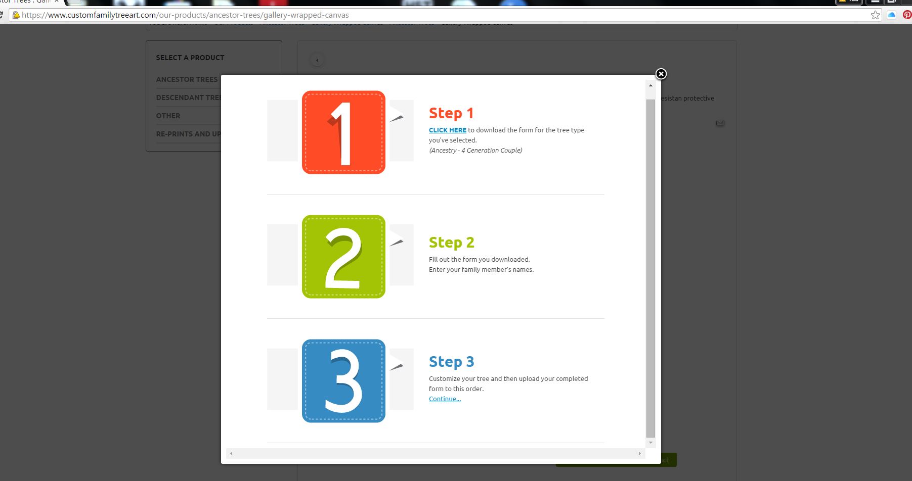The width and height of the screenshot is (912, 481).
Task: Click the previous arrow circle button
Action: [x=317, y=60]
